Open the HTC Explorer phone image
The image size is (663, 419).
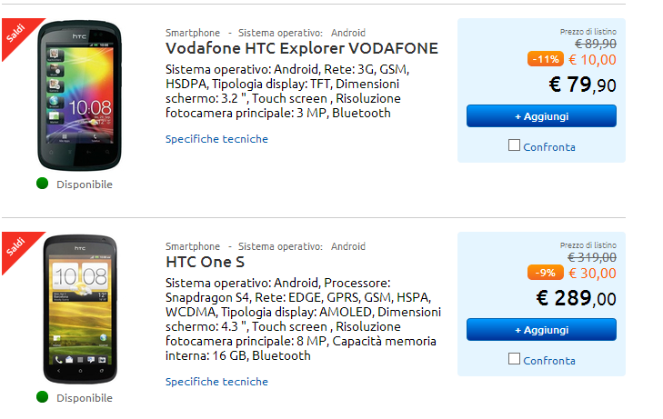point(79,95)
